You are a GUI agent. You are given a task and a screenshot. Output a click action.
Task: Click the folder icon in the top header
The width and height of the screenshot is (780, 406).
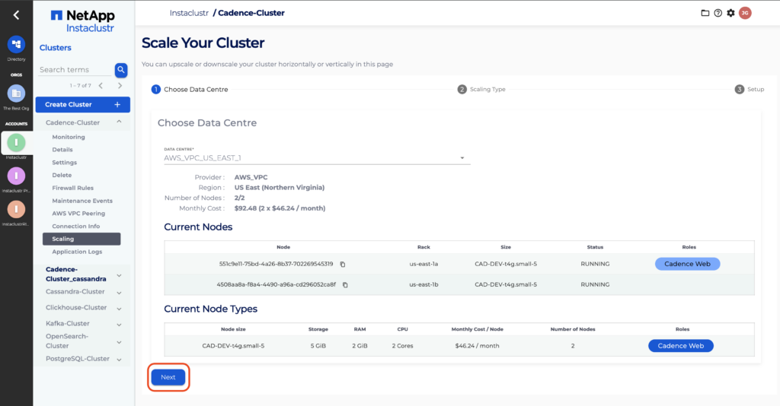705,13
